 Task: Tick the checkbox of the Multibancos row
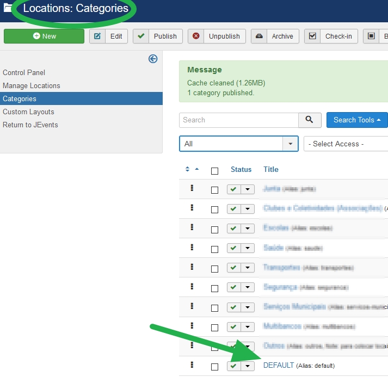[x=214, y=328]
